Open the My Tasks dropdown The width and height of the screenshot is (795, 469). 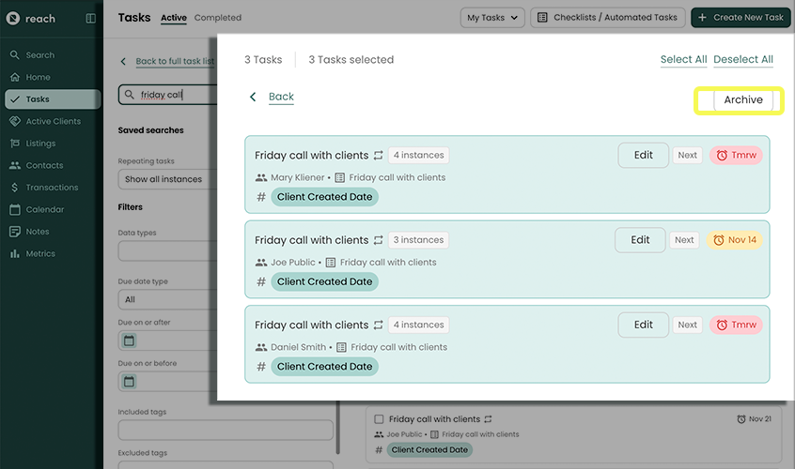tap(491, 17)
